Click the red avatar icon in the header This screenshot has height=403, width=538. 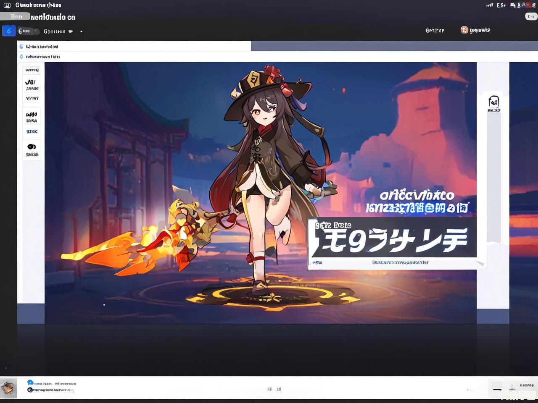[464, 30]
